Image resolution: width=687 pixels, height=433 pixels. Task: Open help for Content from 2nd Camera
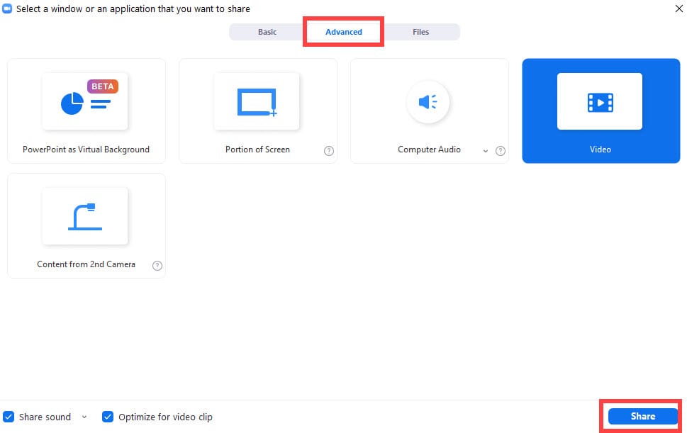pos(157,266)
